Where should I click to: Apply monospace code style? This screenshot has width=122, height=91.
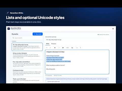click(67, 48)
